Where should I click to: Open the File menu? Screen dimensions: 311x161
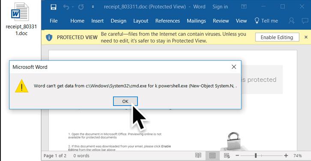click(x=54, y=21)
